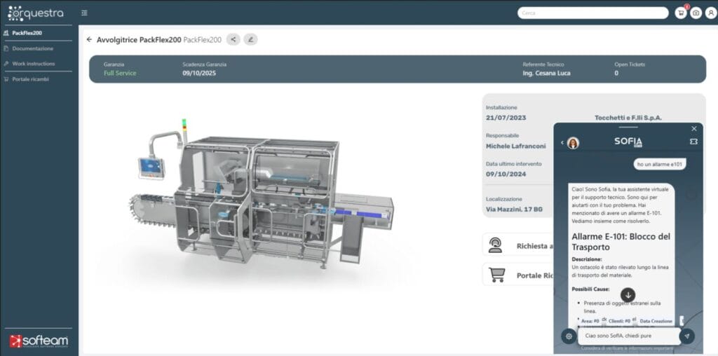Close the Sofia chat panel

tap(693, 128)
